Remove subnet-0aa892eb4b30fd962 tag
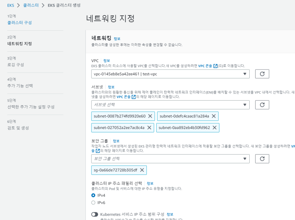Image resolution: width=295 pixels, height=220 pixels. point(214,128)
